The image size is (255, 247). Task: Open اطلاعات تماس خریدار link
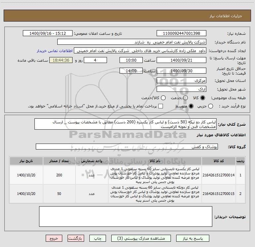coord(55,51)
